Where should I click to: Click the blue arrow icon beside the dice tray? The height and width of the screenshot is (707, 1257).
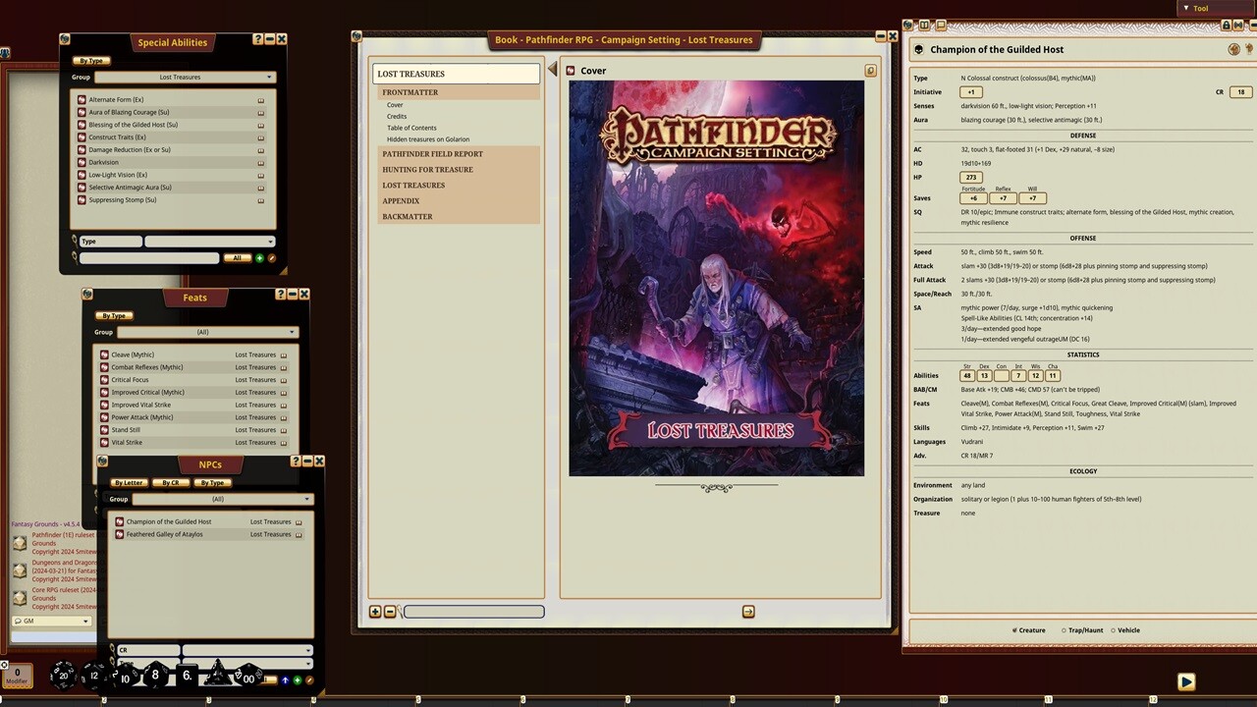point(285,680)
